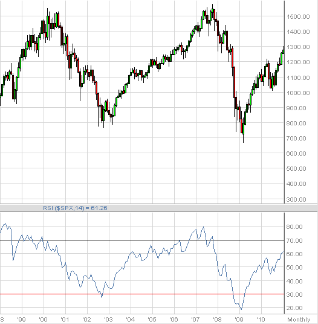Click the '99 year label
The image size is (318, 324).
click(21, 319)
